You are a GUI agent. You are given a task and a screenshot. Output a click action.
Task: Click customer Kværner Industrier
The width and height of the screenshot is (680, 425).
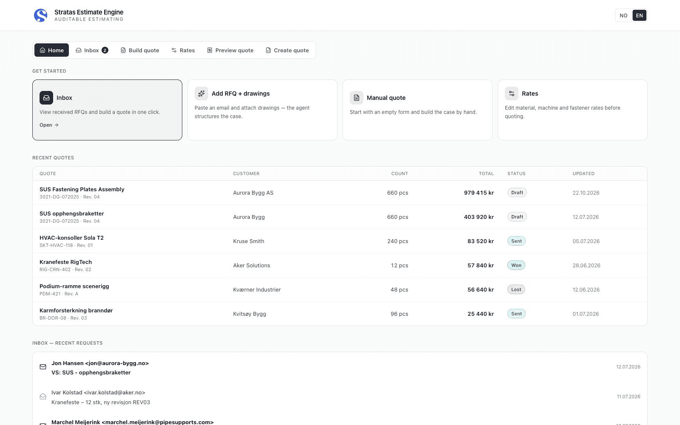point(257,290)
